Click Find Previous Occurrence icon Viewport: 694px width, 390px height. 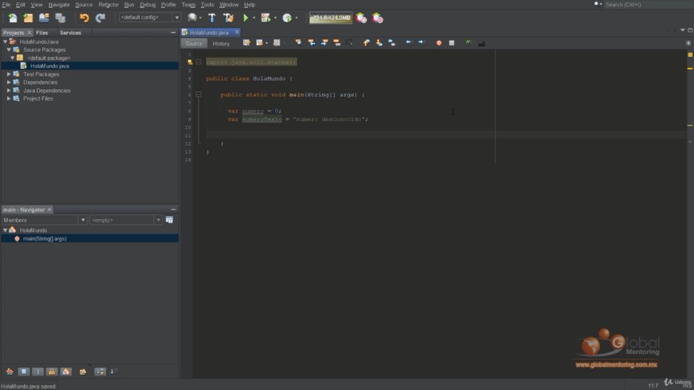tap(312, 43)
